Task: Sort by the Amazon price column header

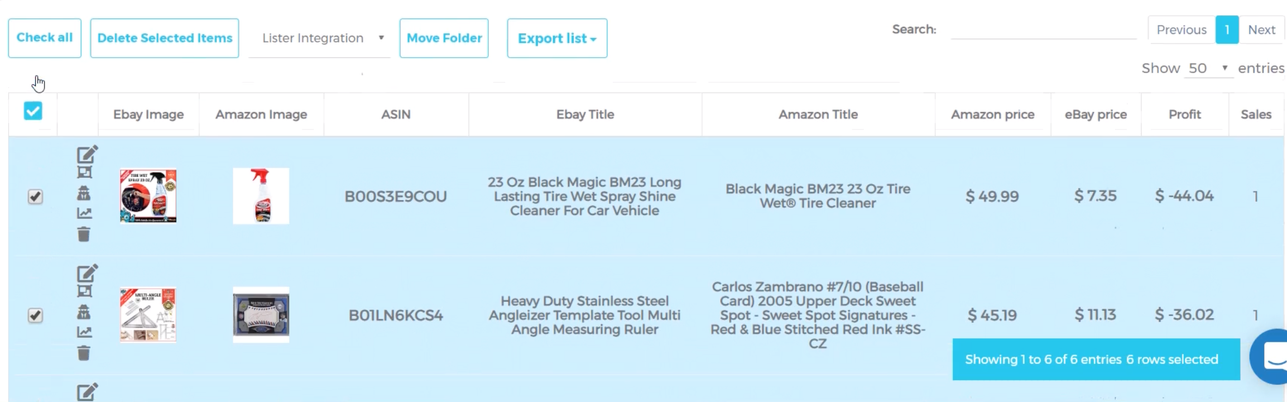Action: [992, 114]
